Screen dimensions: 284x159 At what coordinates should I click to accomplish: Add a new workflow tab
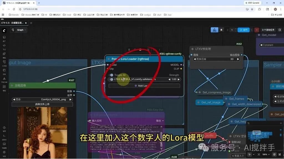pos(31,23)
